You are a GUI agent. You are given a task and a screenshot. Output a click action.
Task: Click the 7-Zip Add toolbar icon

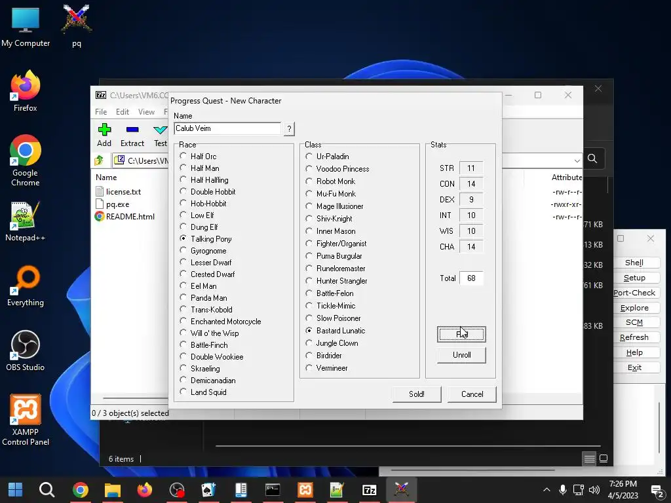click(x=104, y=135)
